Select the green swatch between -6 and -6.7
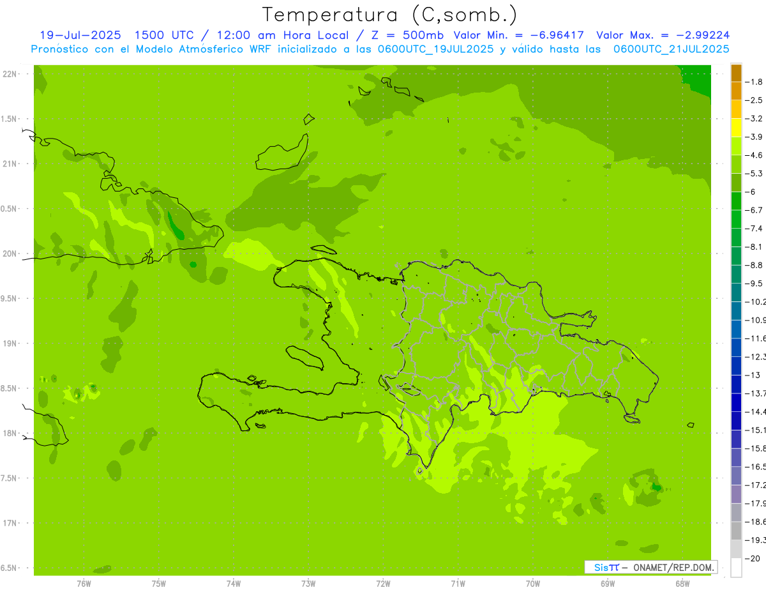766x592 pixels. tap(736, 201)
